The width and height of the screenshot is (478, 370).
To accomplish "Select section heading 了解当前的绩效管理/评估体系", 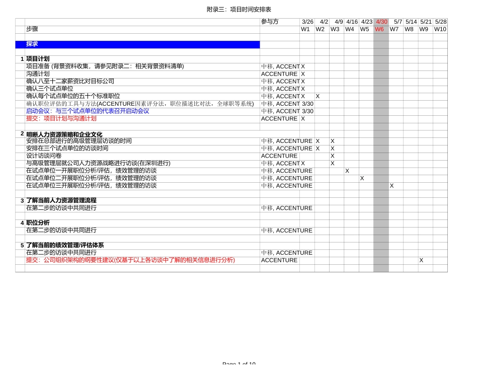I will tap(65, 245).
